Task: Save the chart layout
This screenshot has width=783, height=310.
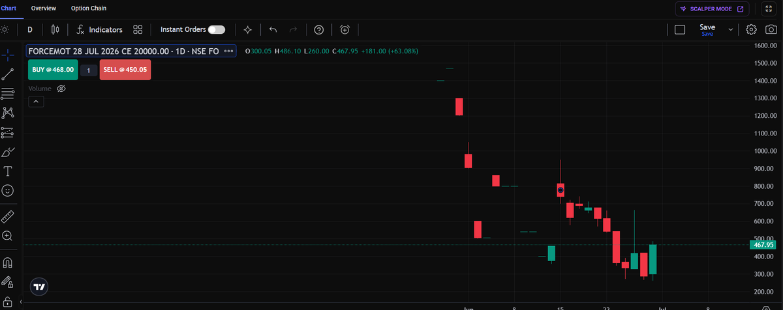Action: 707,29
